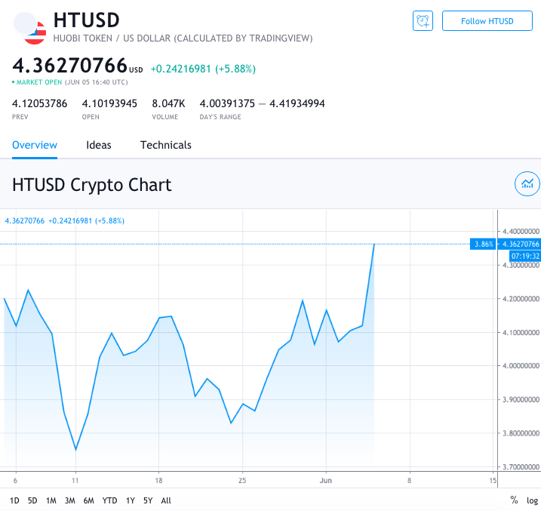Click the HTUSD symbol title

pyautogui.click(x=86, y=20)
